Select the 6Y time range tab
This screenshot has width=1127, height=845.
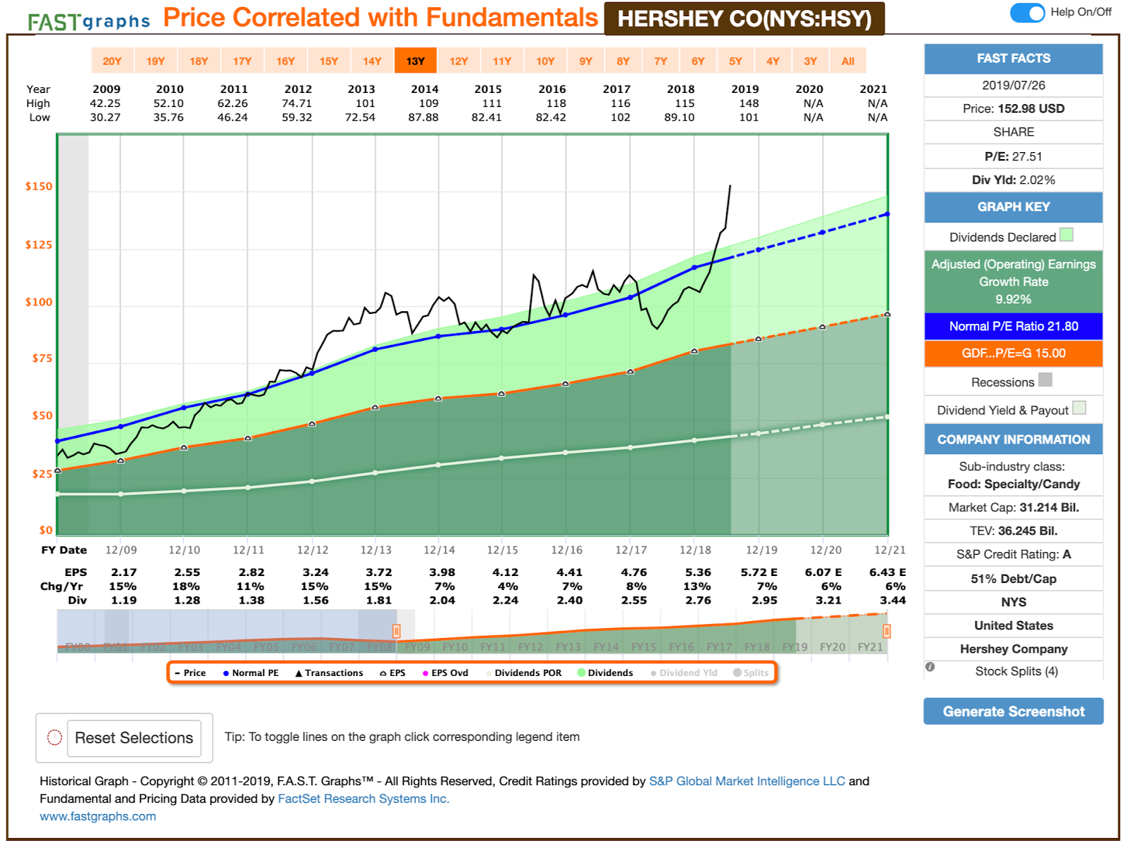pyautogui.click(x=698, y=61)
